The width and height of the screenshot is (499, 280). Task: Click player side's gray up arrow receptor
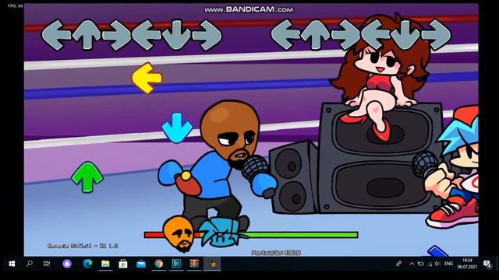click(315, 35)
